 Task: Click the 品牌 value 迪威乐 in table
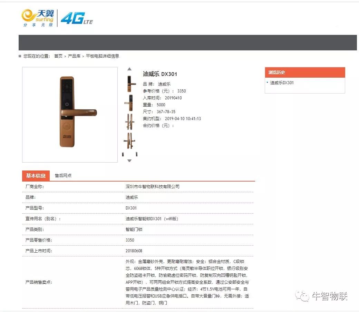pos(132,197)
